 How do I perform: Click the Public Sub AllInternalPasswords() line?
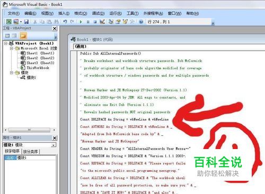(x=110, y=53)
